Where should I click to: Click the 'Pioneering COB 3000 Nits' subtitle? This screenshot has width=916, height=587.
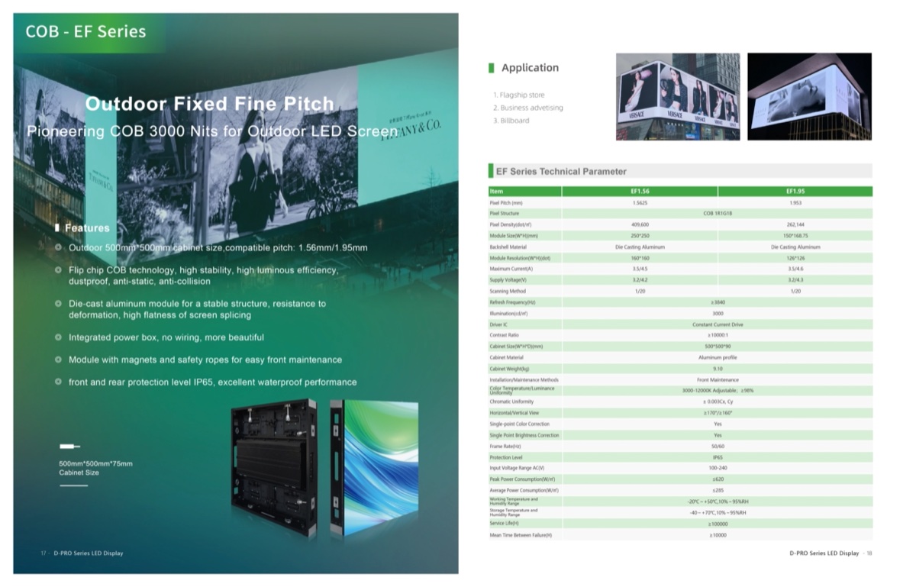coord(212,131)
